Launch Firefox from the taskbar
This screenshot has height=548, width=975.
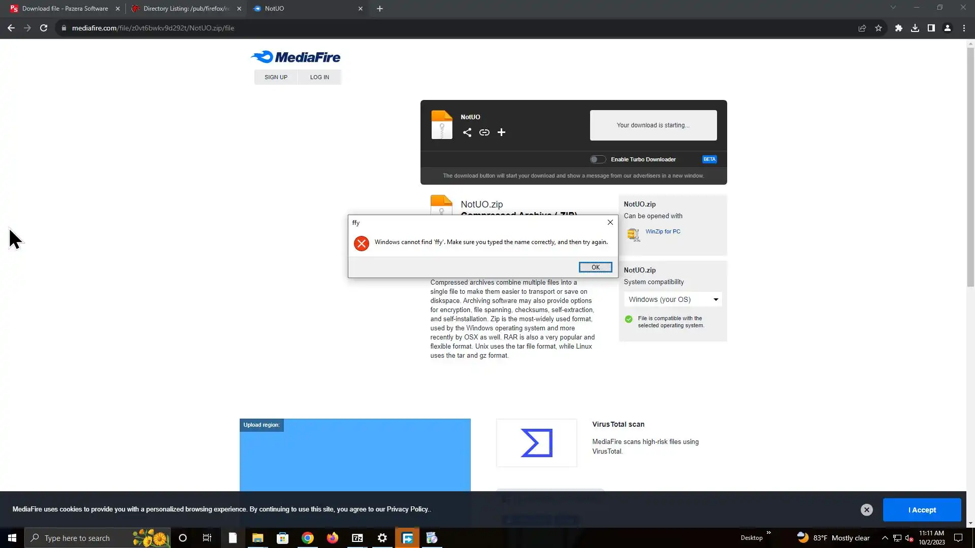[x=333, y=538]
